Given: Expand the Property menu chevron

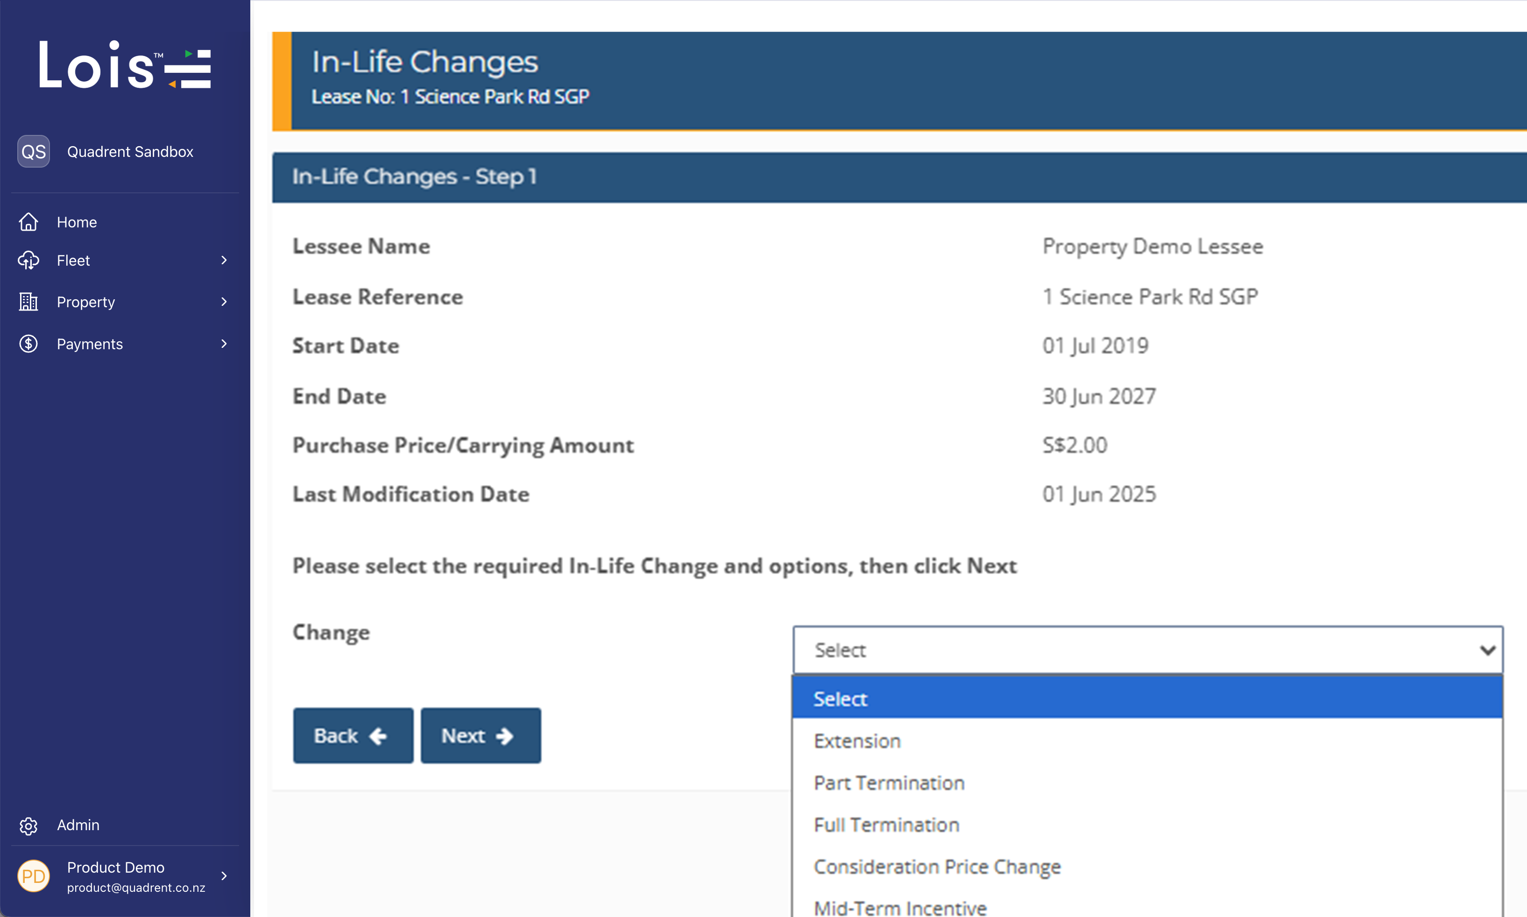Looking at the screenshot, I should click(x=224, y=302).
